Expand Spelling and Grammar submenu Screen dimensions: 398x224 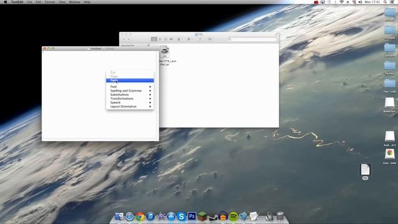[130, 91]
